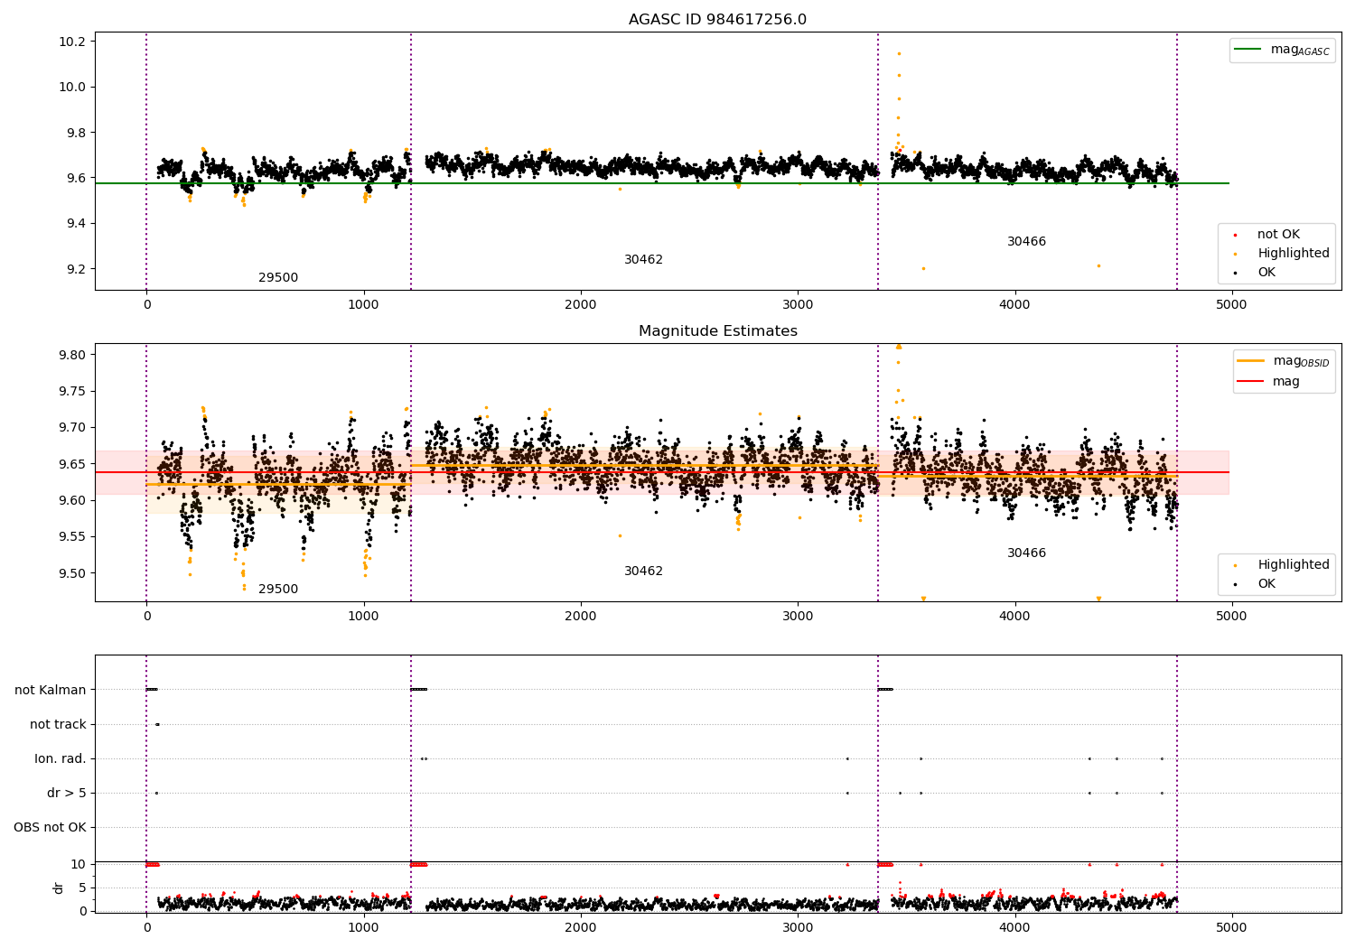Click the 'Ion. rad.' row label
Image resolution: width=1355 pixels, height=948 pixels.
click(x=61, y=759)
